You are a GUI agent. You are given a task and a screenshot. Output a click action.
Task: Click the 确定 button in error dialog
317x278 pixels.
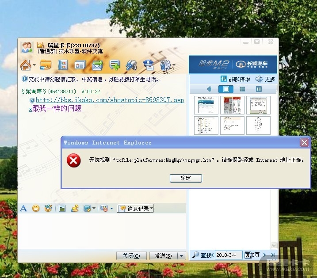(186, 178)
